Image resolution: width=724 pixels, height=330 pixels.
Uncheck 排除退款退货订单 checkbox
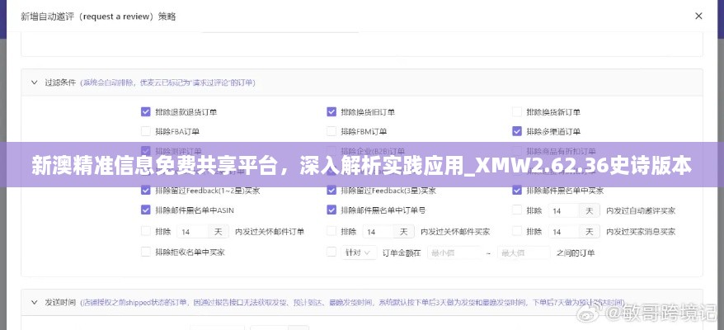146,111
